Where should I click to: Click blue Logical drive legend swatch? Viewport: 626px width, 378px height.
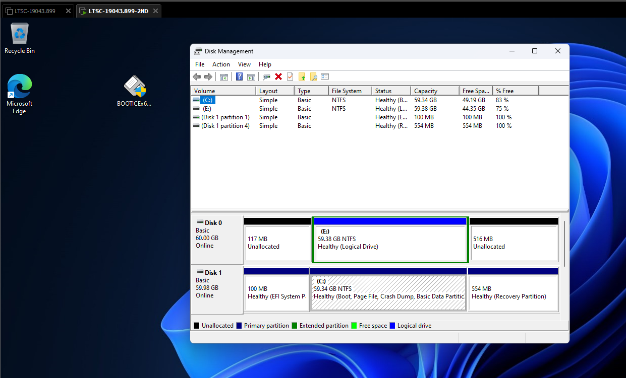(392, 326)
